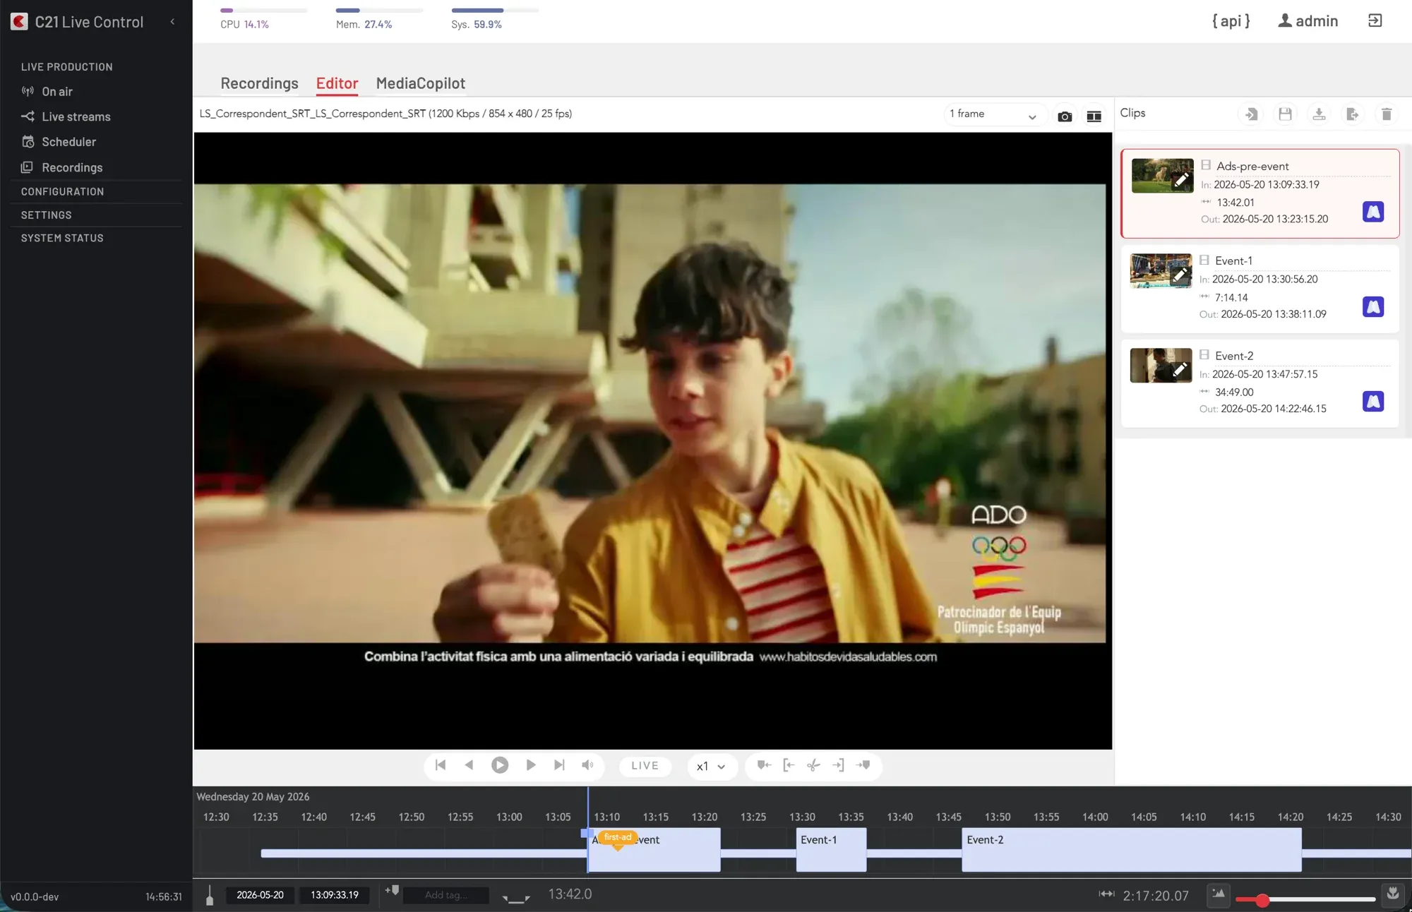Viewport: 1412px width, 912px height.
Task: Play the video
Action: click(x=500, y=765)
